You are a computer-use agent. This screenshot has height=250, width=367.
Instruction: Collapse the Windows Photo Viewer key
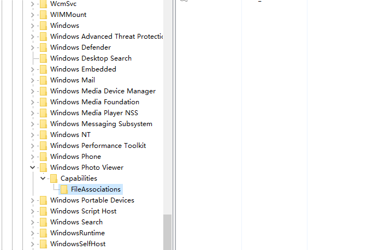(33, 168)
